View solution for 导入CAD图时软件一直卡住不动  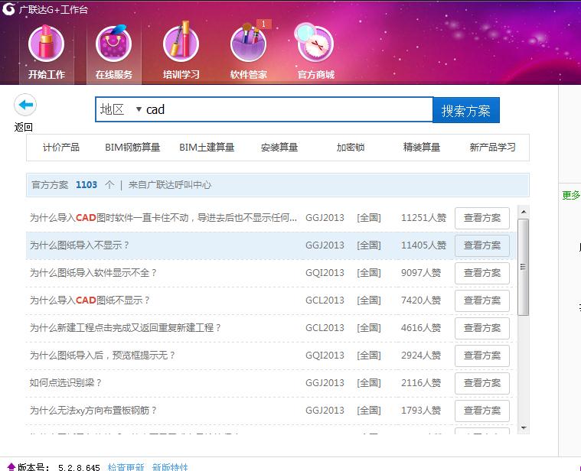coord(482,218)
